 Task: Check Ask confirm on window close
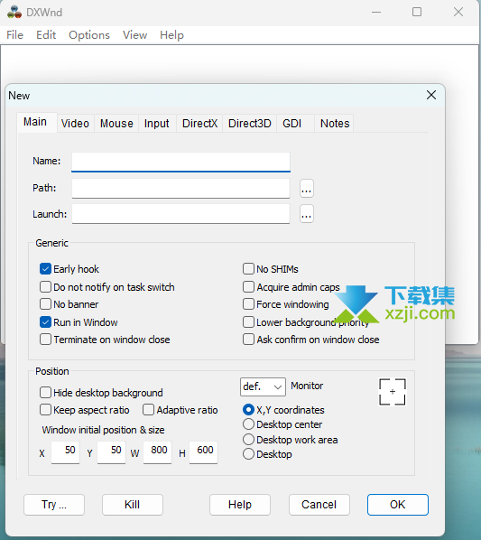(x=248, y=340)
